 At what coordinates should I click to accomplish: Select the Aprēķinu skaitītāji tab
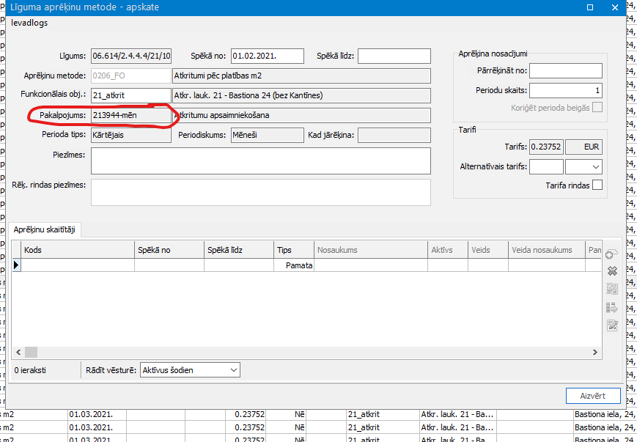[x=45, y=230]
